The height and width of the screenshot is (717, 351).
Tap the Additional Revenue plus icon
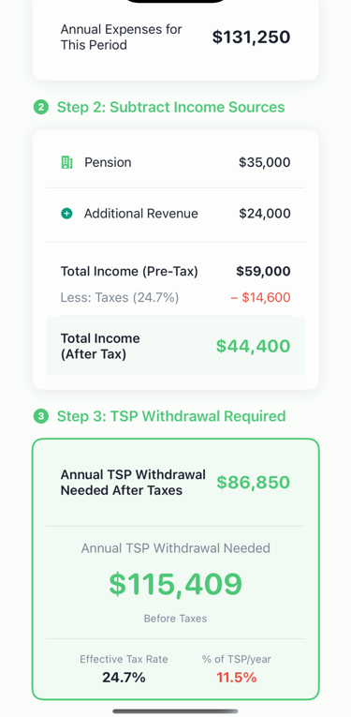tap(66, 214)
